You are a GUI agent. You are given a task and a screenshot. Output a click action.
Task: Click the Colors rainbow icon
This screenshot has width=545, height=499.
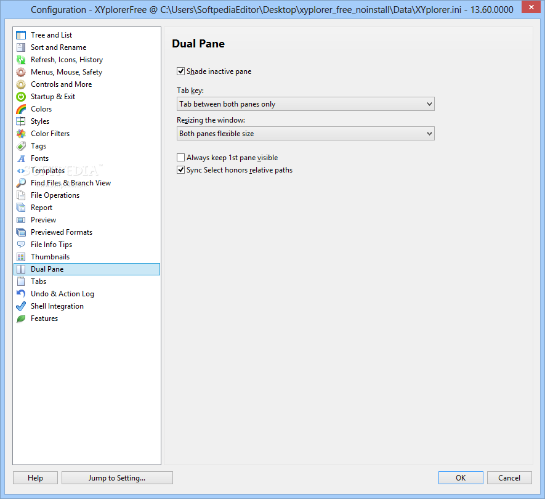tap(21, 109)
